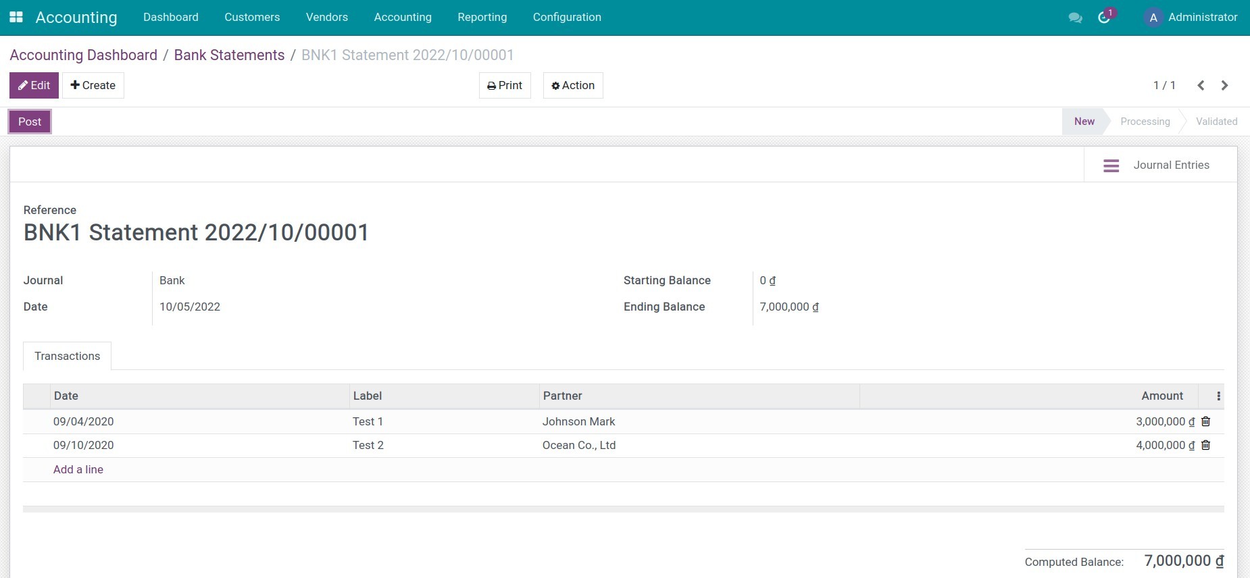The height and width of the screenshot is (578, 1250).
Task: Go to Accounting Dashboard breadcrumb
Action: click(x=84, y=55)
